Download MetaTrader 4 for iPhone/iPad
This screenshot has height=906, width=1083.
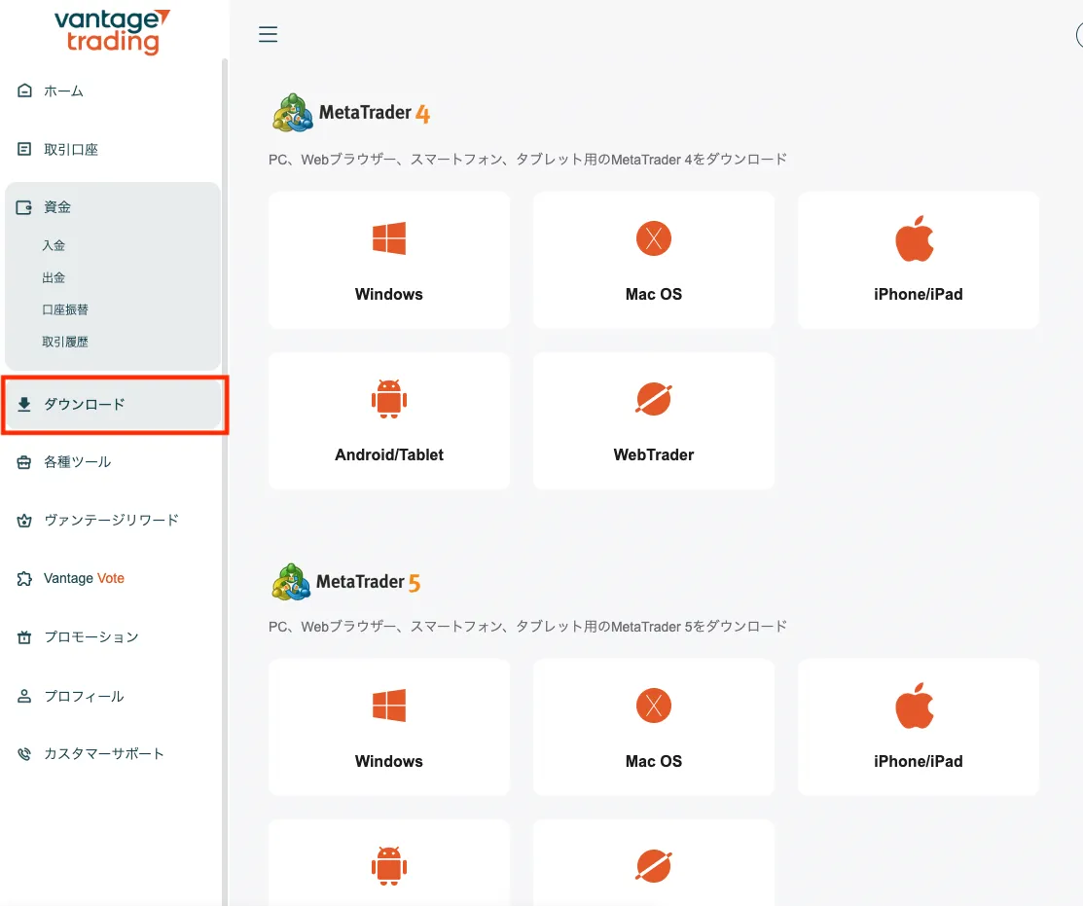click(918, 261)
